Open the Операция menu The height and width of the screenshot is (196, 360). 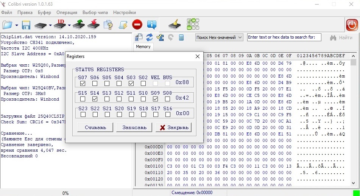(67, 12)
